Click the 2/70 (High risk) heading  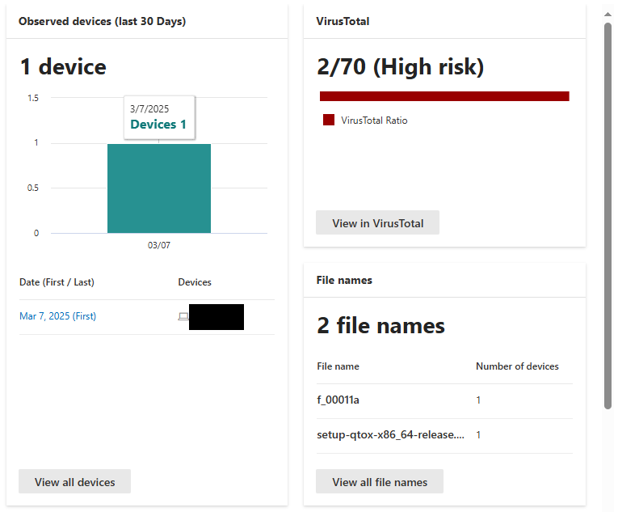coord(401,67)
